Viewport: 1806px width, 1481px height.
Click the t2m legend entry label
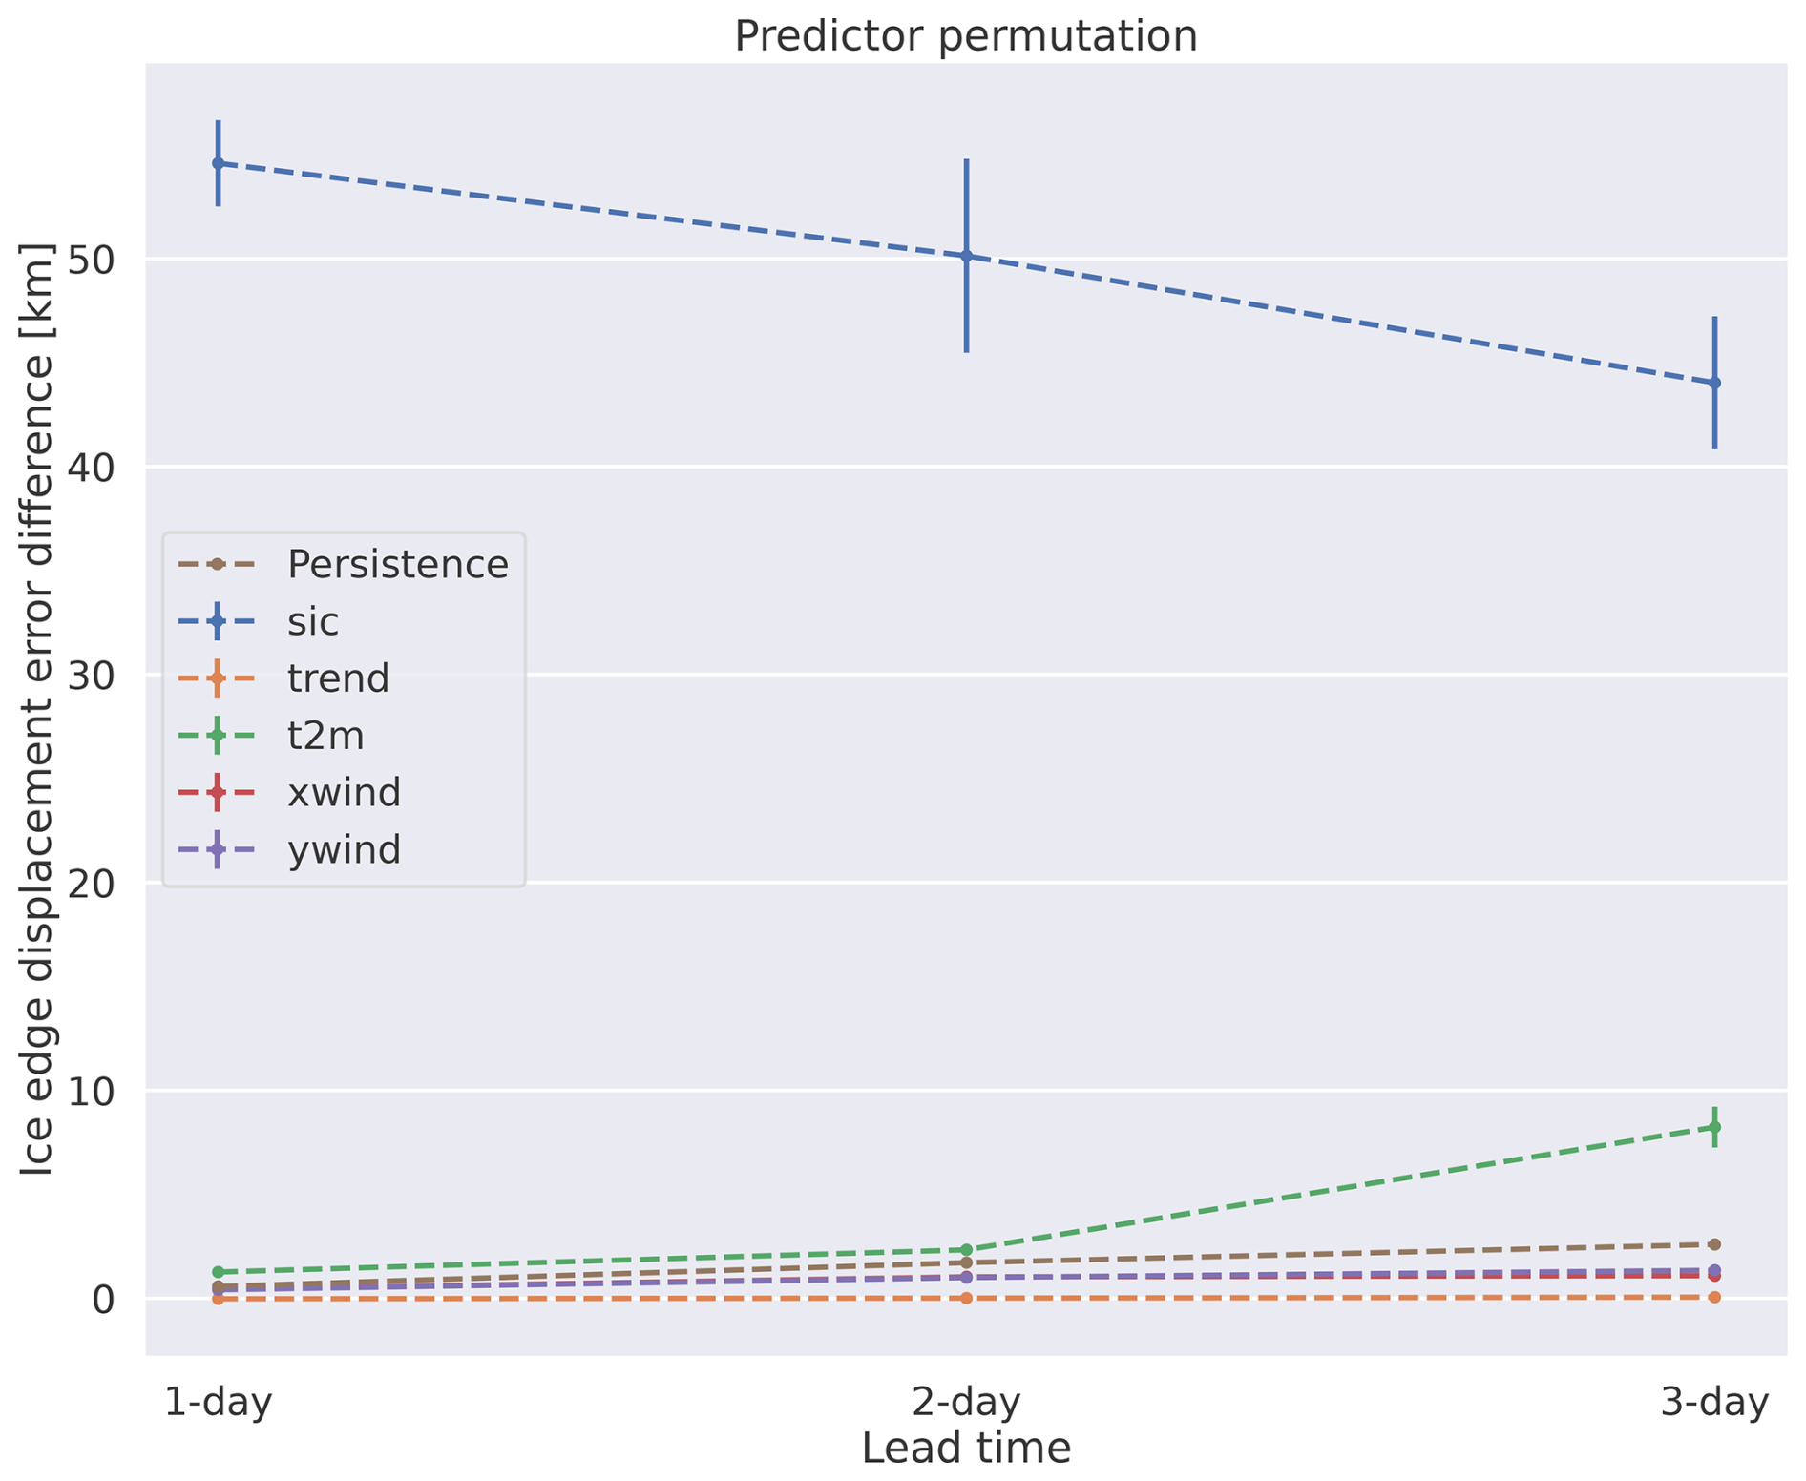tap(325, 736)
